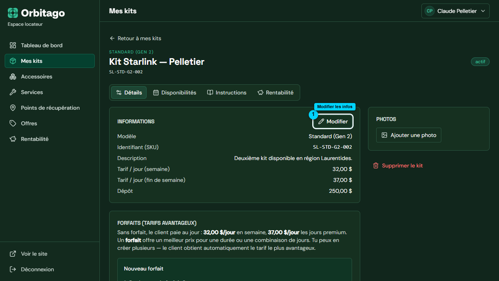Image resolution: width=499 pixels, height=281 pixels.
Task: Click Ajouter une photo button
Action: pyautogui.click(x=409, y=135)
